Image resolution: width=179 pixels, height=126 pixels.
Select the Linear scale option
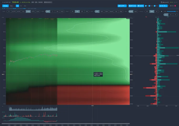click(x=48, y=11)
